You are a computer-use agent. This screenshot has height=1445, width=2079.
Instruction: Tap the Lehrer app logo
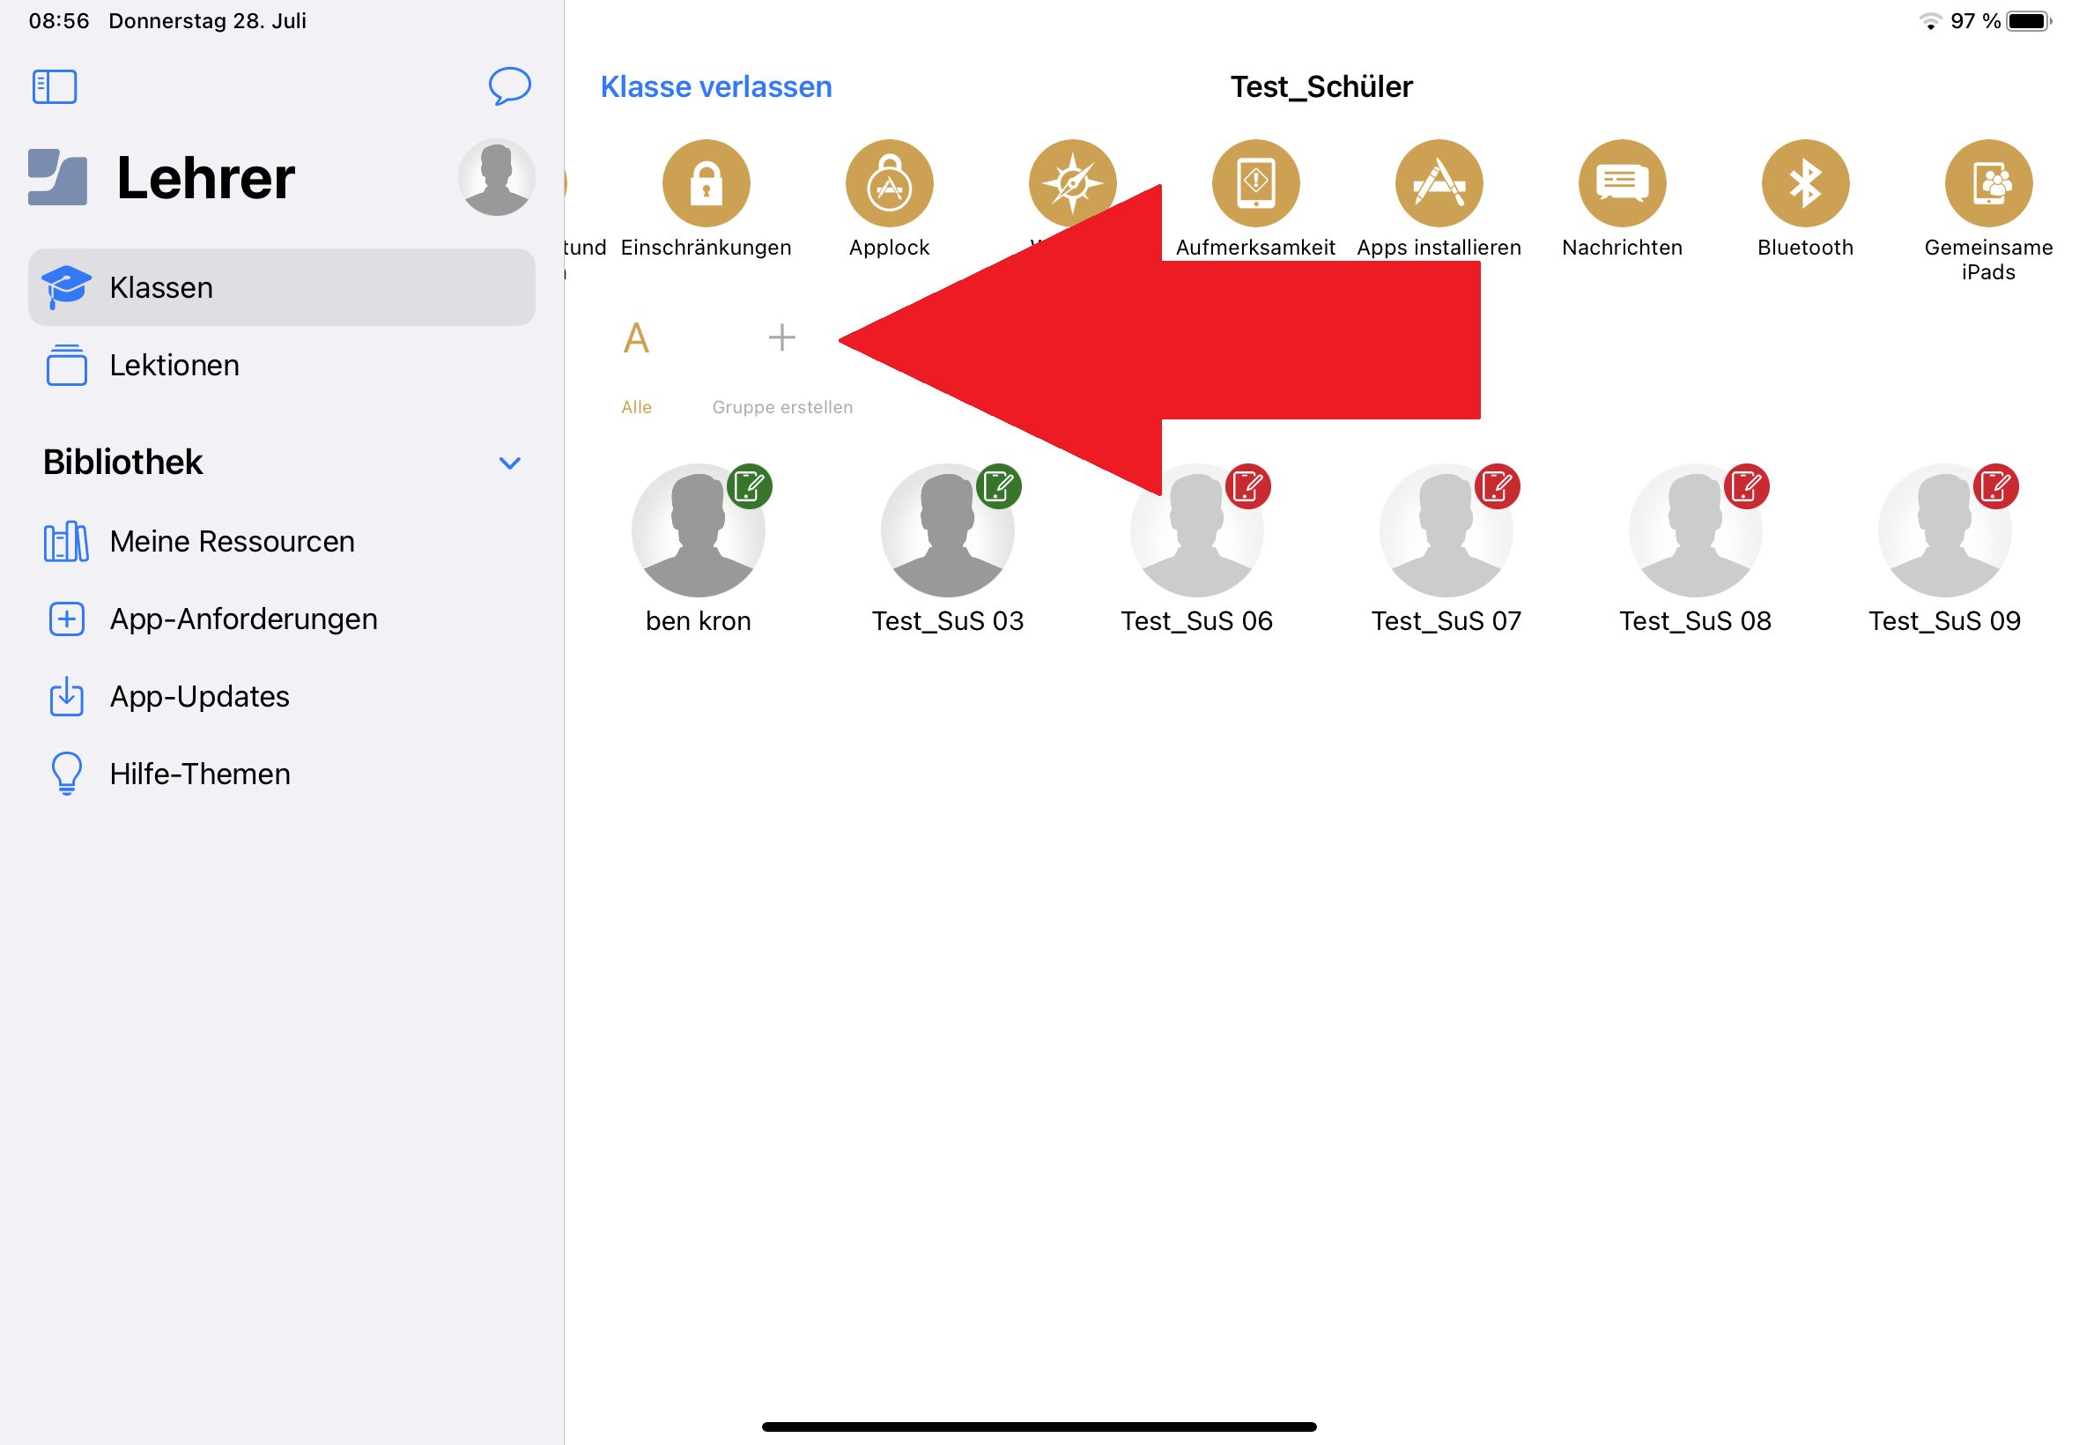pos(58,177)
